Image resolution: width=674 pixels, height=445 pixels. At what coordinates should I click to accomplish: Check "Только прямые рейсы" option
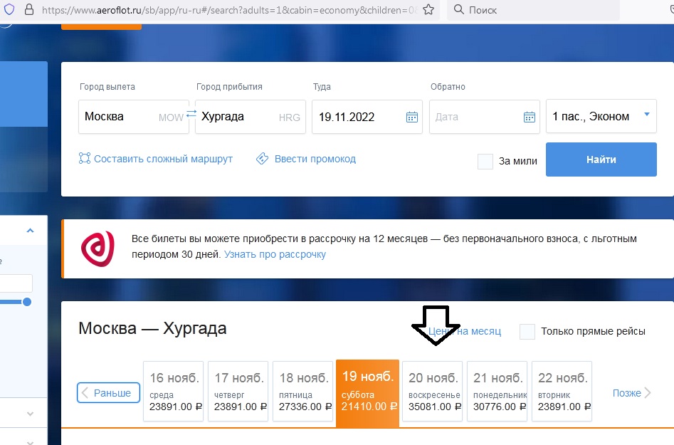click(x=527, y=331)
